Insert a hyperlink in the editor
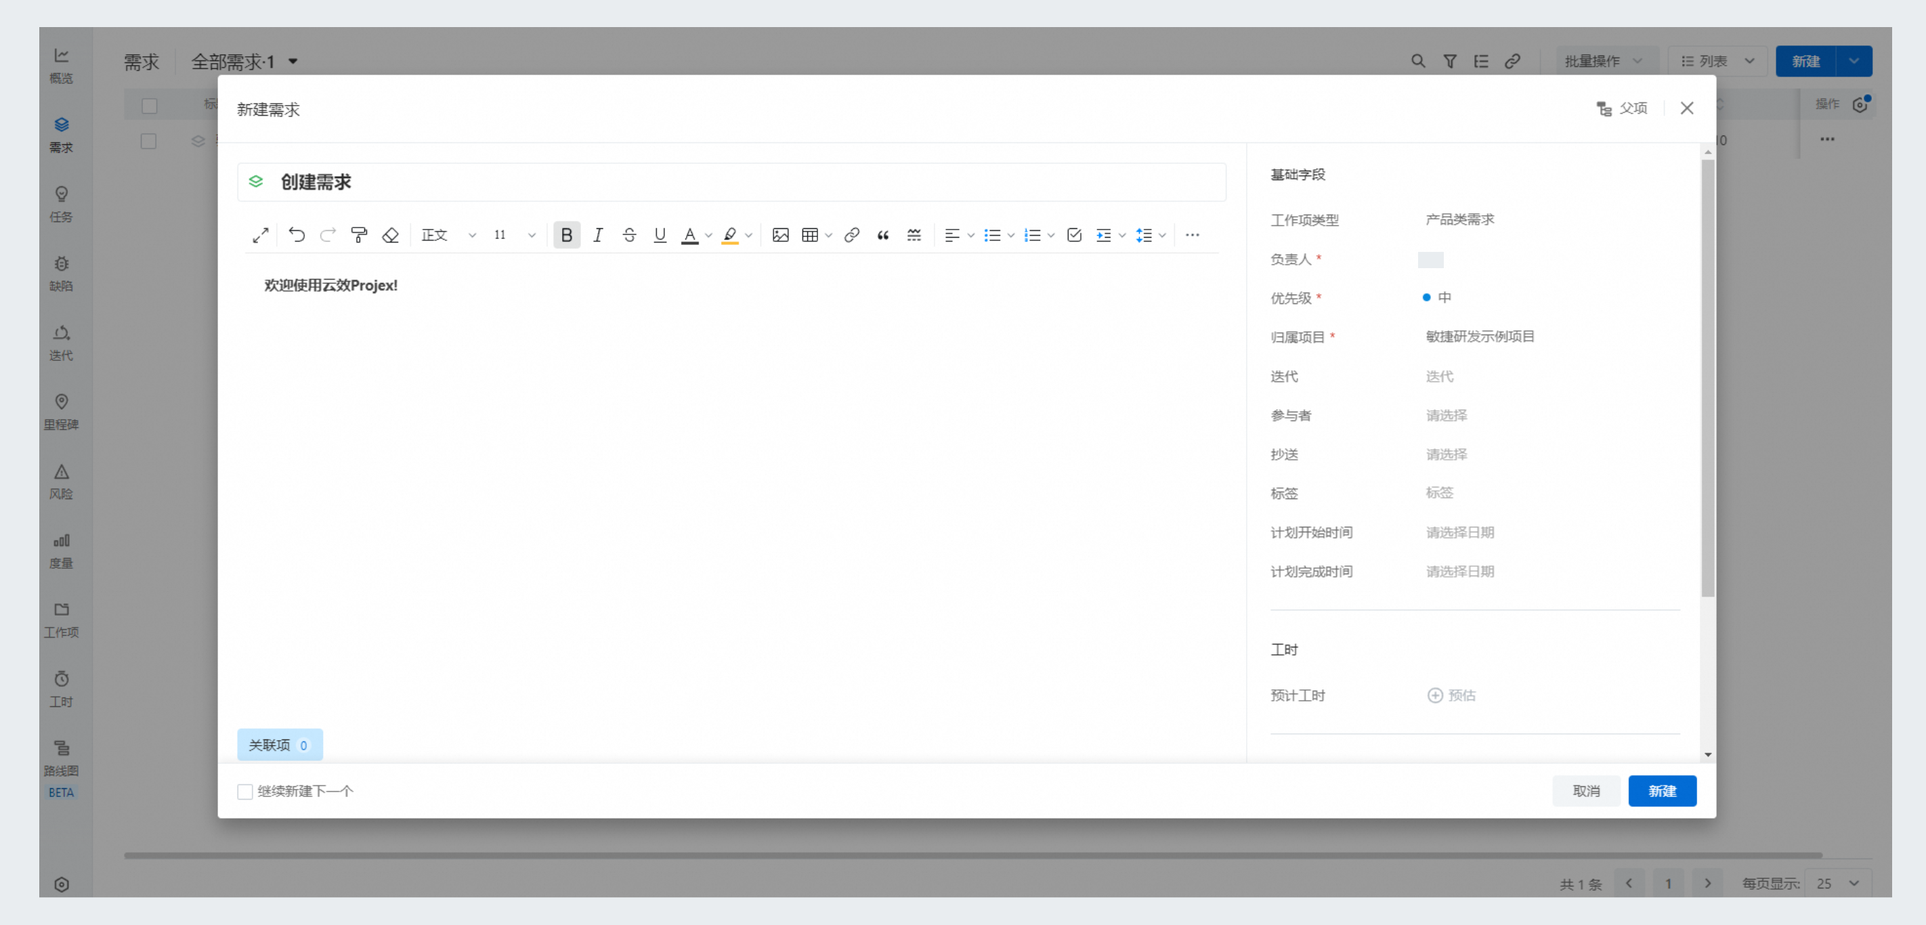Viewport: 1926px width, 925px height. pos(851,236)
